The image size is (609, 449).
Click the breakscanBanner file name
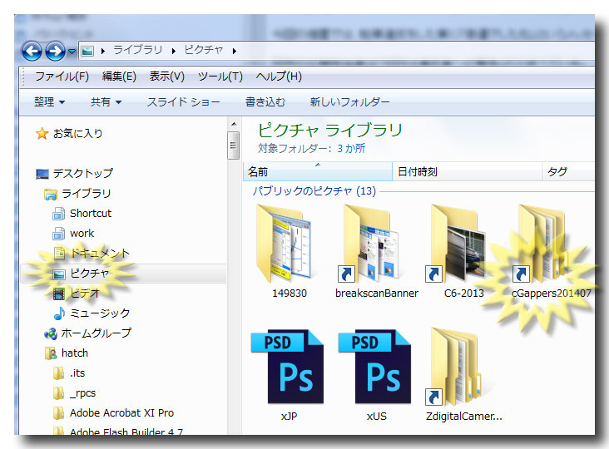(x=377, y=294)
